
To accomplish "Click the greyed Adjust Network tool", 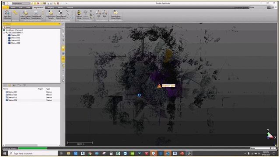I will (86, 15).
